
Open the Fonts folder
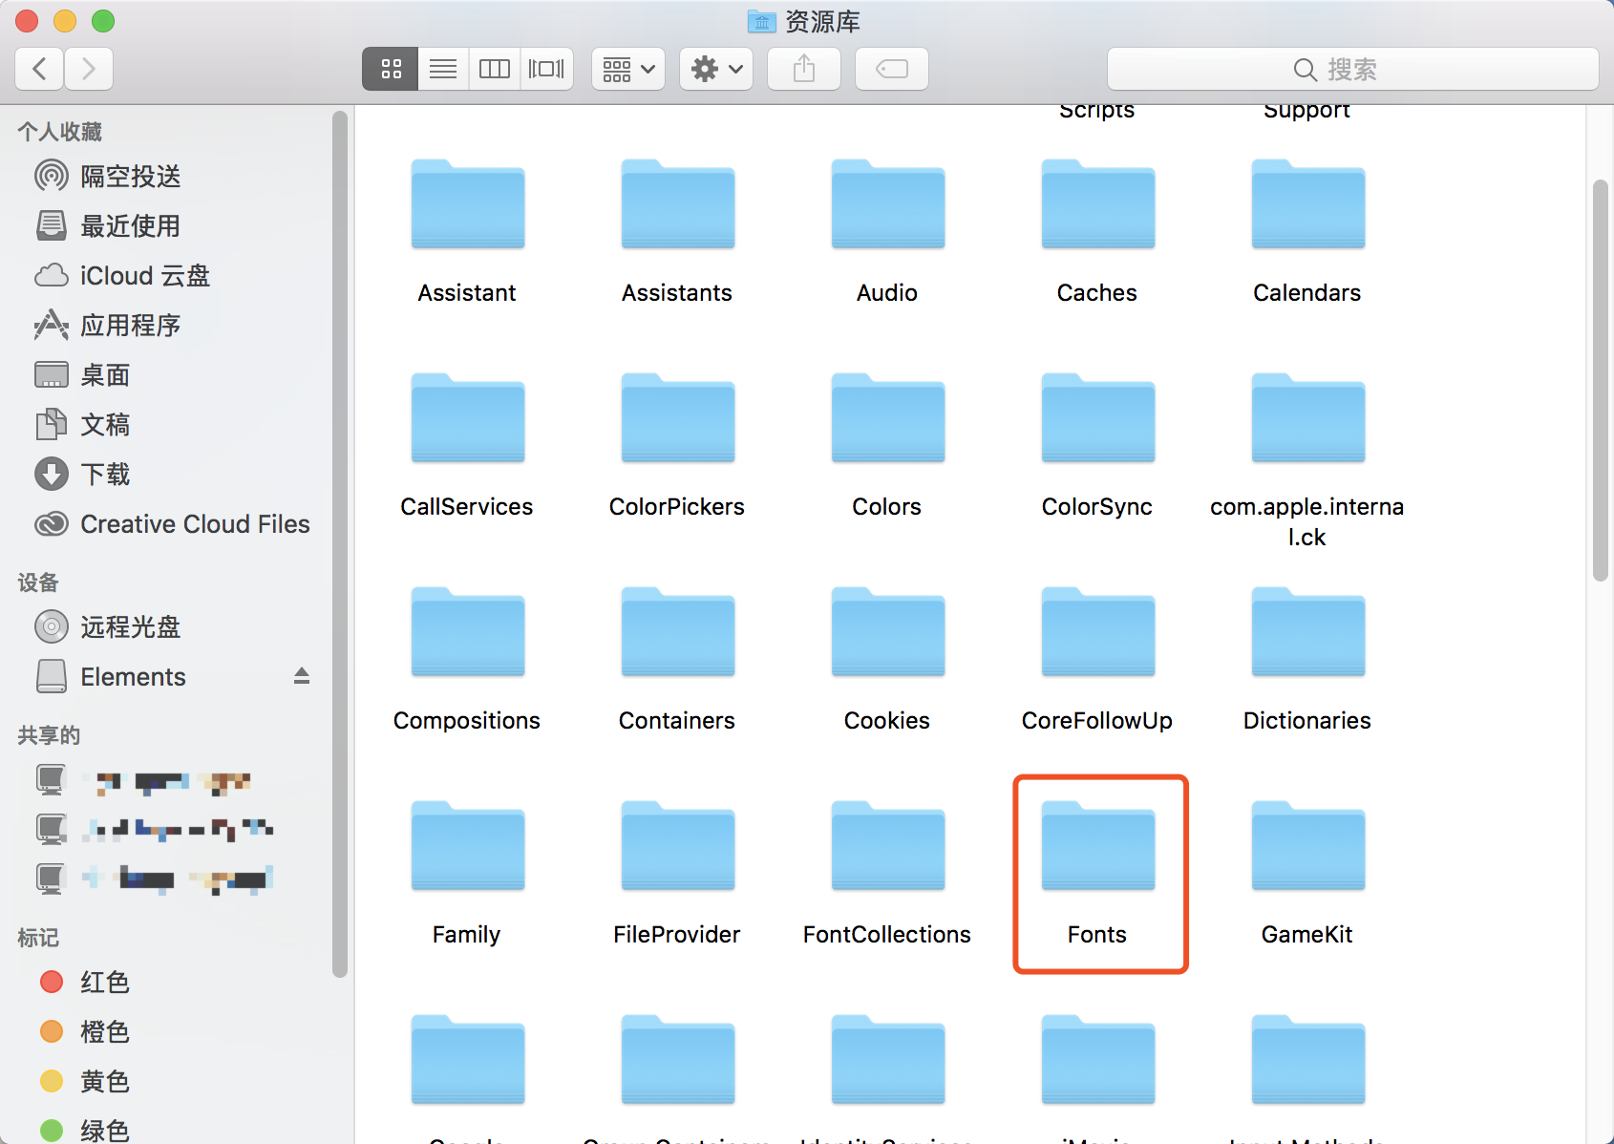point(1097,848)
